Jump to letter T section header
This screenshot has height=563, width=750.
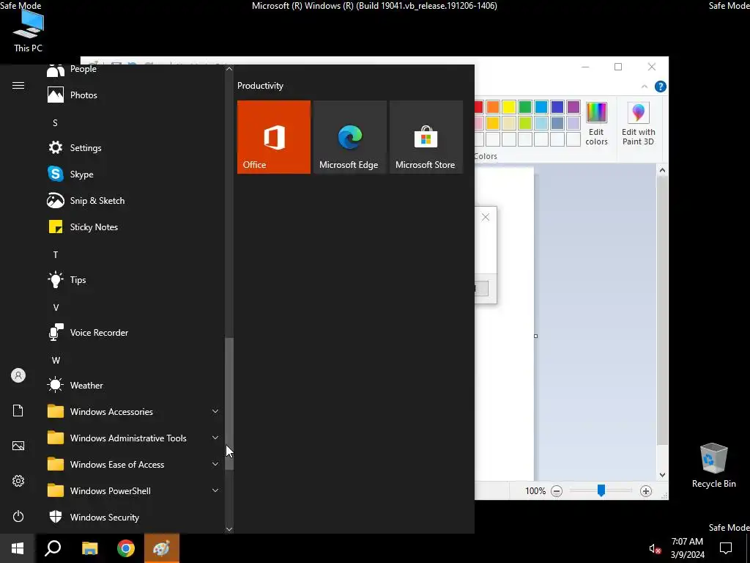point(56,254)
